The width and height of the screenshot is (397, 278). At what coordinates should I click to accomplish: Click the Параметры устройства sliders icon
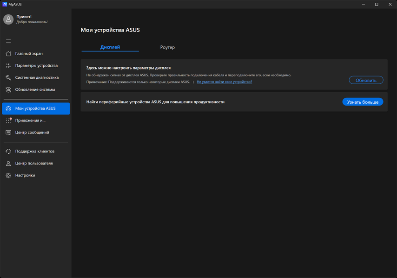(8, 66)
